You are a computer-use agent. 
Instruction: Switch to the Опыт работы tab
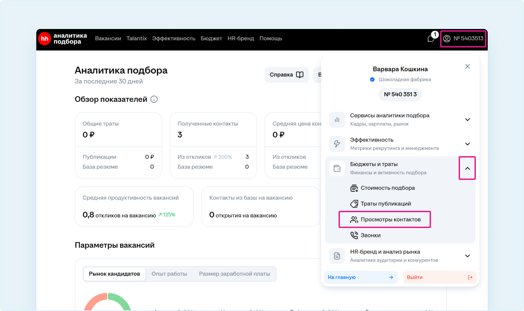[x=169, y=274]
